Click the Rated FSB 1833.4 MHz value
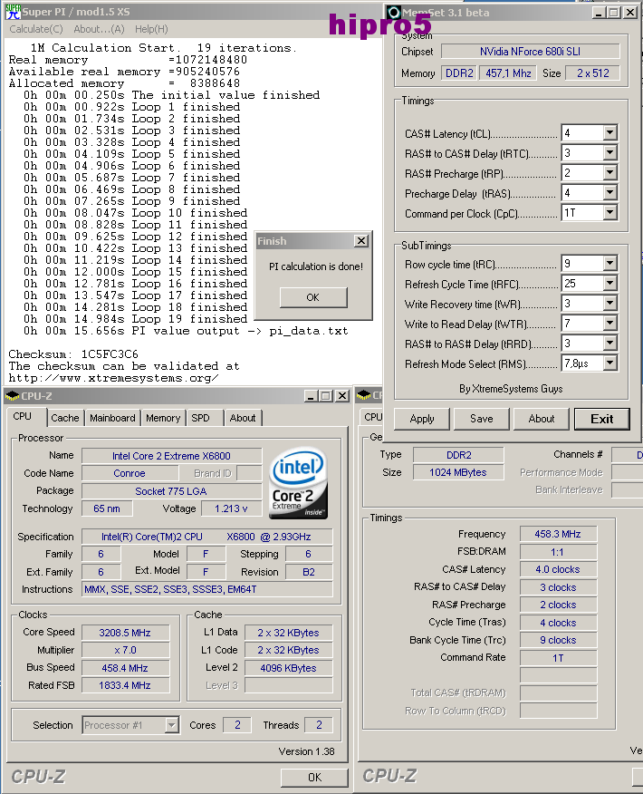 (125, 685)
